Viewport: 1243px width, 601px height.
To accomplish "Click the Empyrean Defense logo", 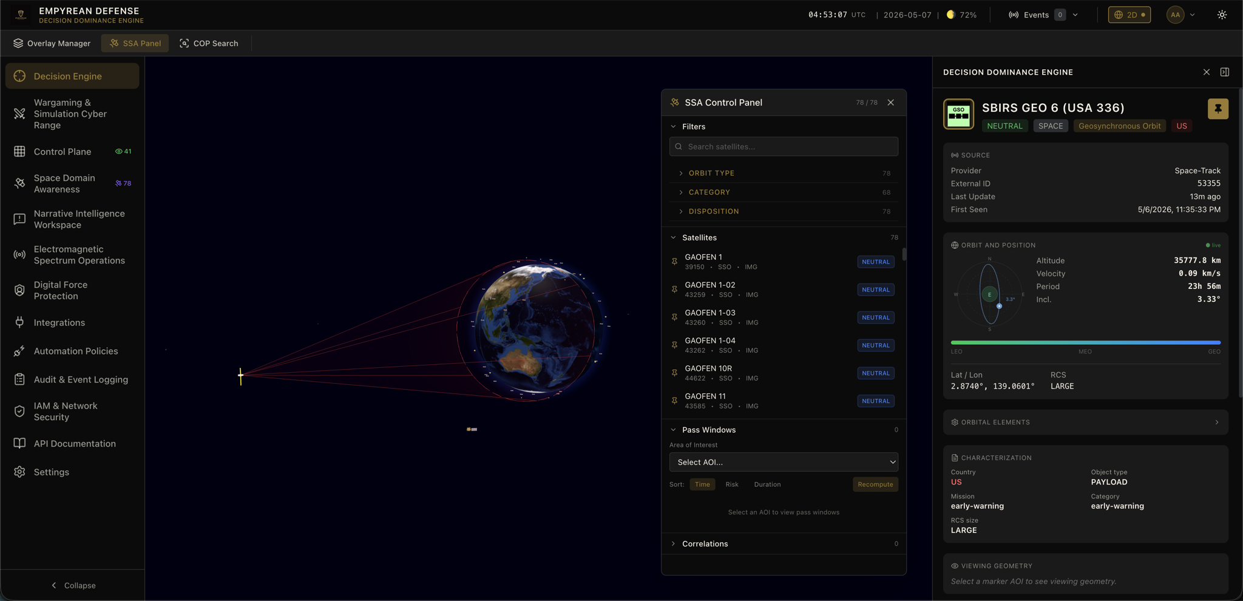I will pos(21,15).
